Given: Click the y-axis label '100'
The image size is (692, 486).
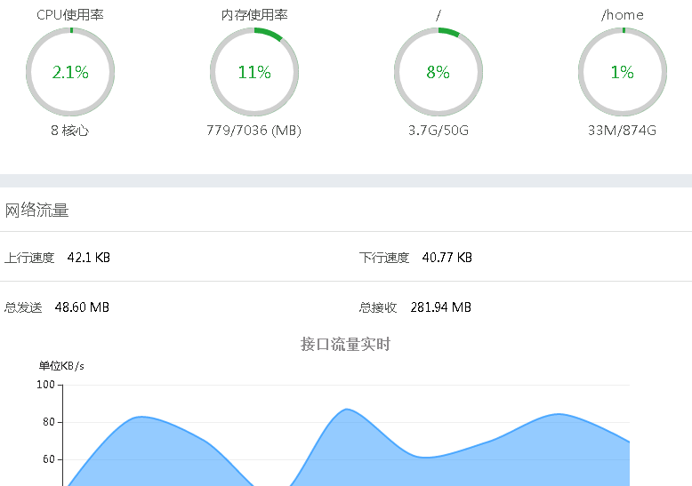Looking at the screenshot, I should [45, 385].
